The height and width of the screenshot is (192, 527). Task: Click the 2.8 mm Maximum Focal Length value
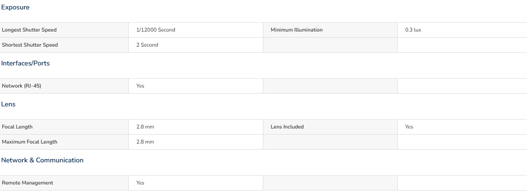click(x=145, y=142)
